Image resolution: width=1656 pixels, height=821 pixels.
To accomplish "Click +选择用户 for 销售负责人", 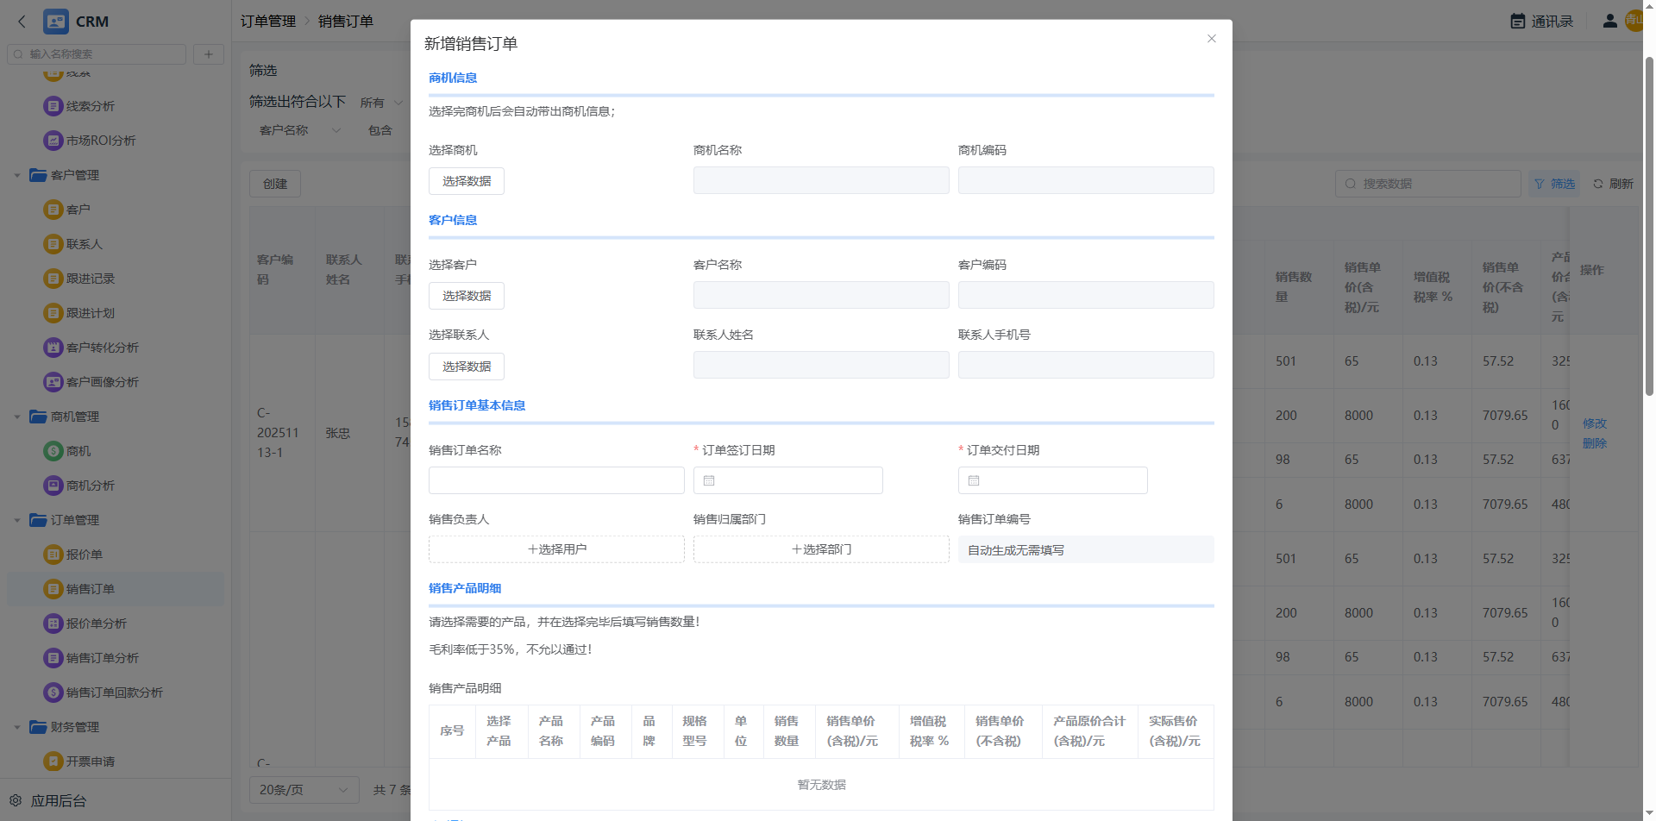I will (556, 549).
